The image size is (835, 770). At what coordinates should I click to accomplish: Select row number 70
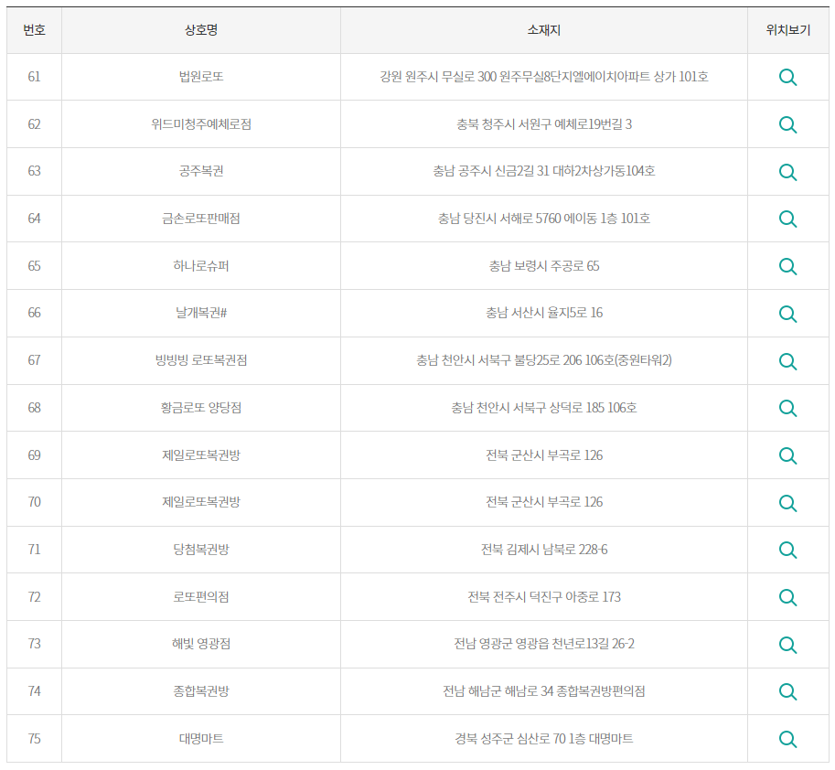pyautogui.click(x=34, y=502)
